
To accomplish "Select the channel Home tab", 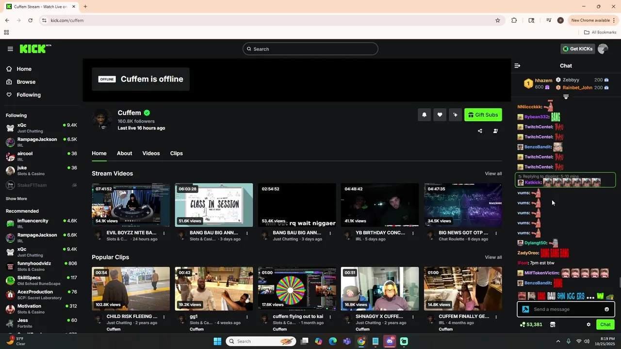I will [99, 153].
